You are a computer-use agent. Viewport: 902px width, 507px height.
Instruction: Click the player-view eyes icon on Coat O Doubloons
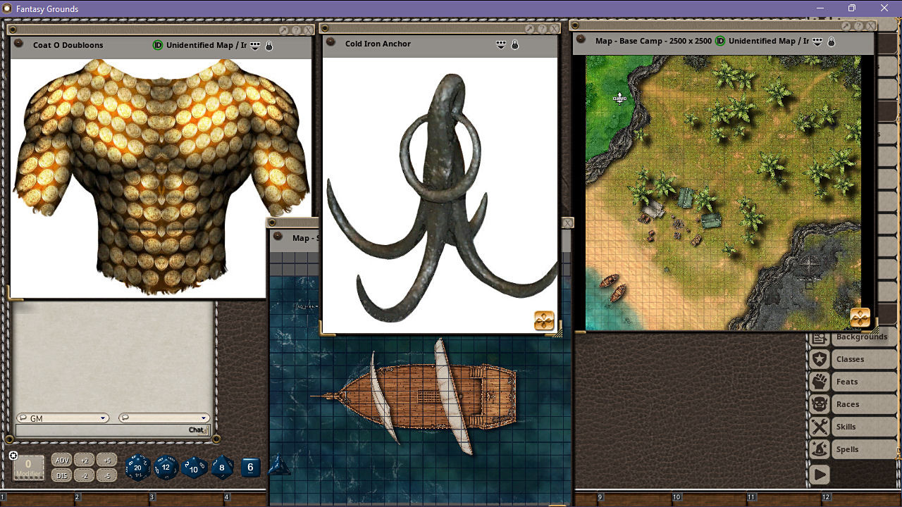tap(254, 45)
